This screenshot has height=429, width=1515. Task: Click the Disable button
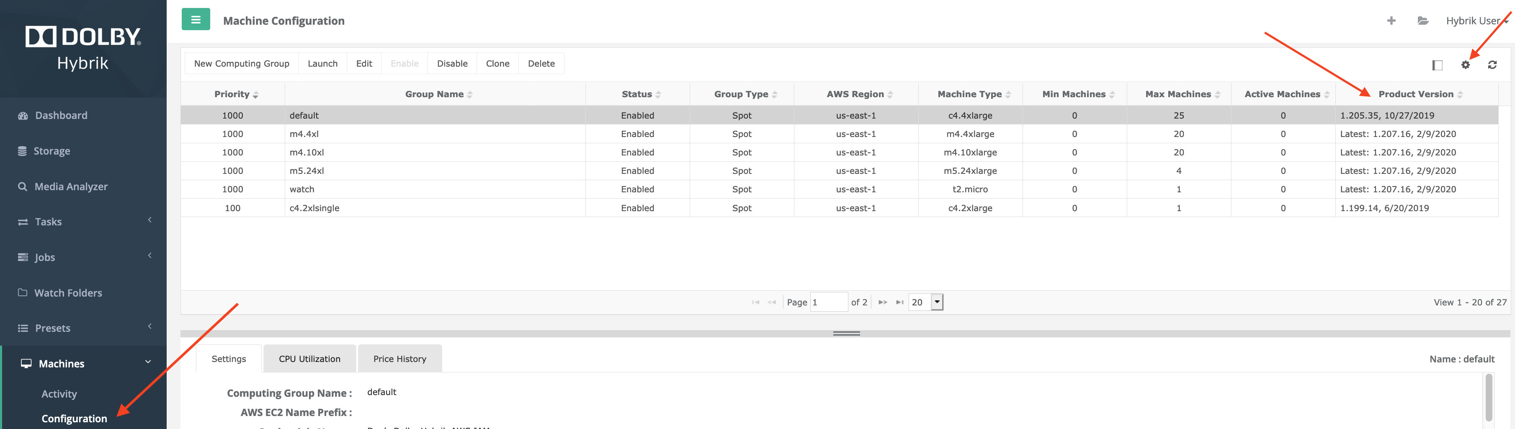click(x=452, y=64)
